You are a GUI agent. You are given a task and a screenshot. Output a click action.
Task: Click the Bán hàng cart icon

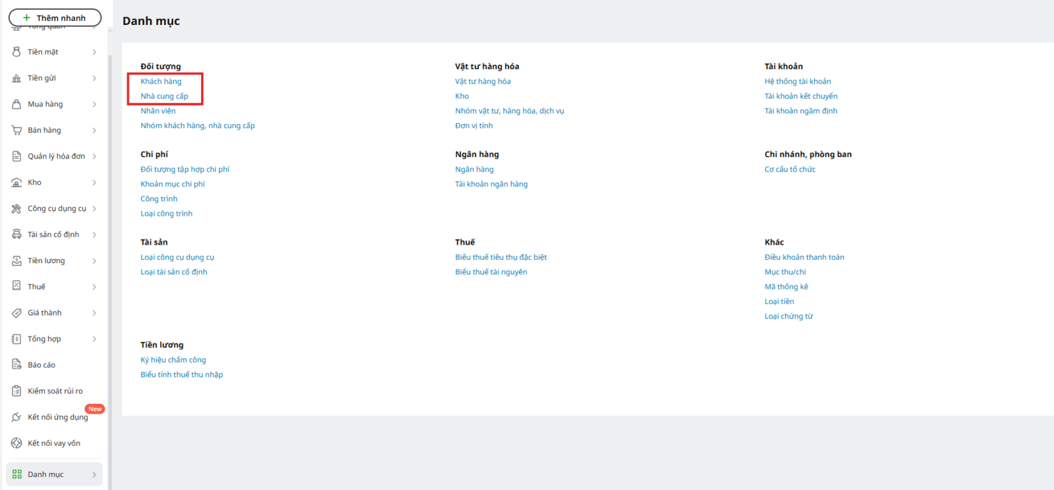16,130
